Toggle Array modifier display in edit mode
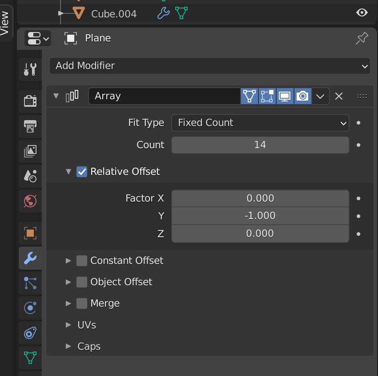 (x=267, y=96)
